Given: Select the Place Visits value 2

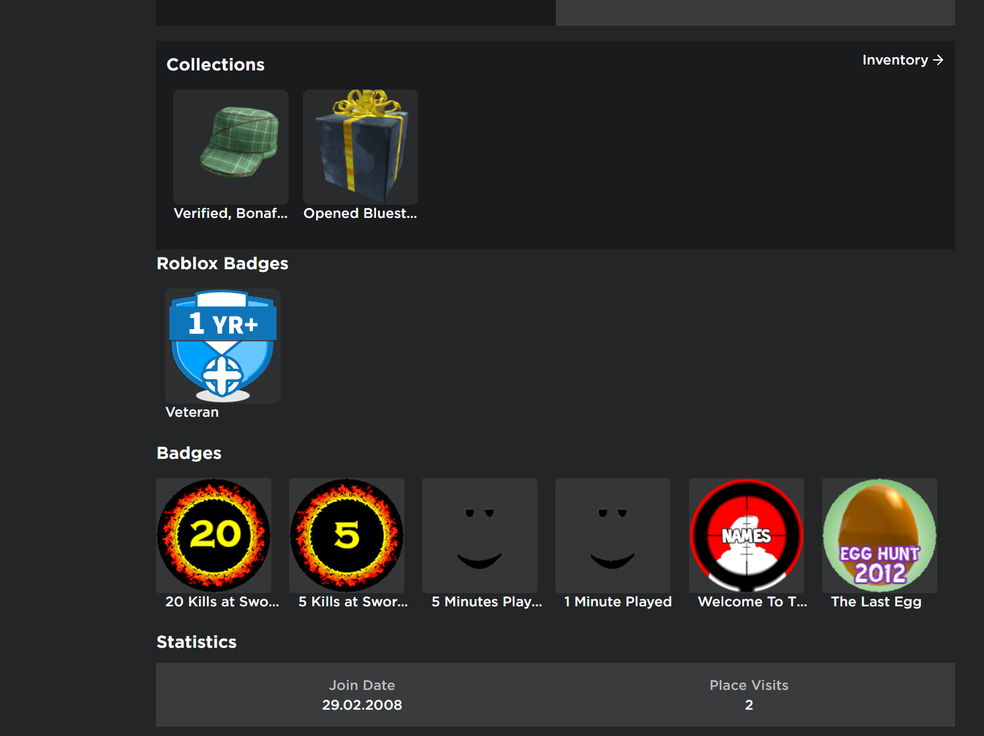Looking at the screenshot, I should click(749, 705).
